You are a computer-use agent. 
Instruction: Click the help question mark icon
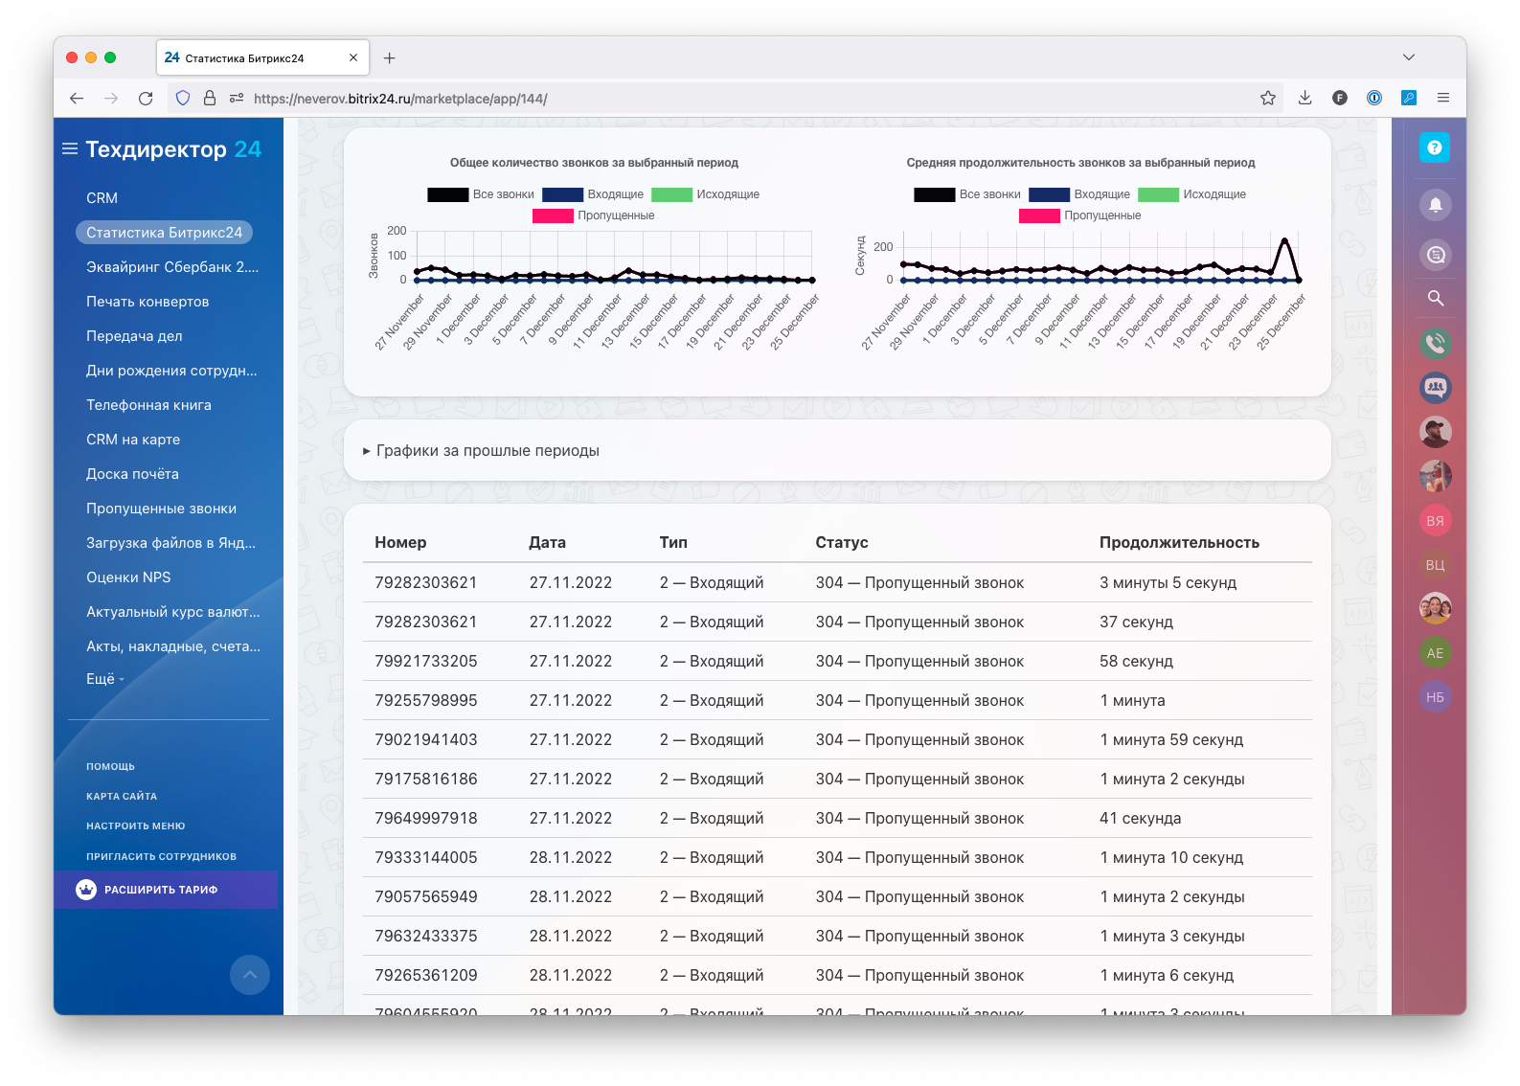tap(1434, 147)
